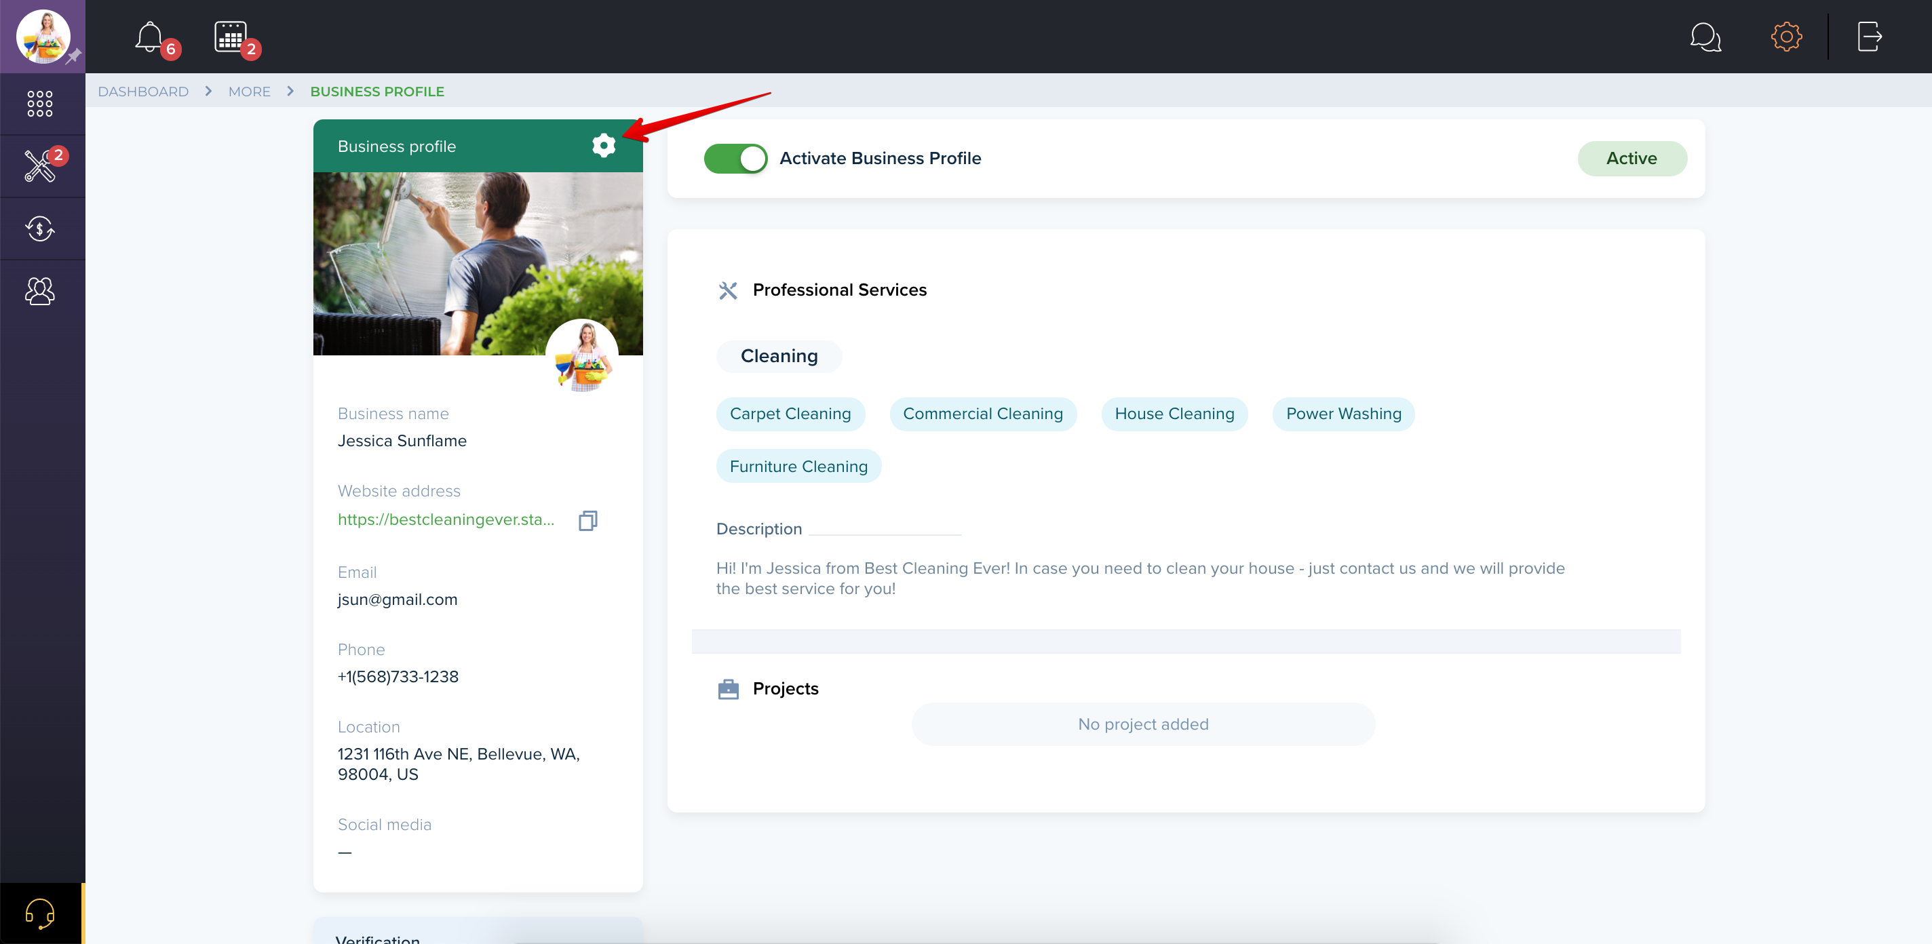
Task: Click the Website address label
Action: (398, 491)
